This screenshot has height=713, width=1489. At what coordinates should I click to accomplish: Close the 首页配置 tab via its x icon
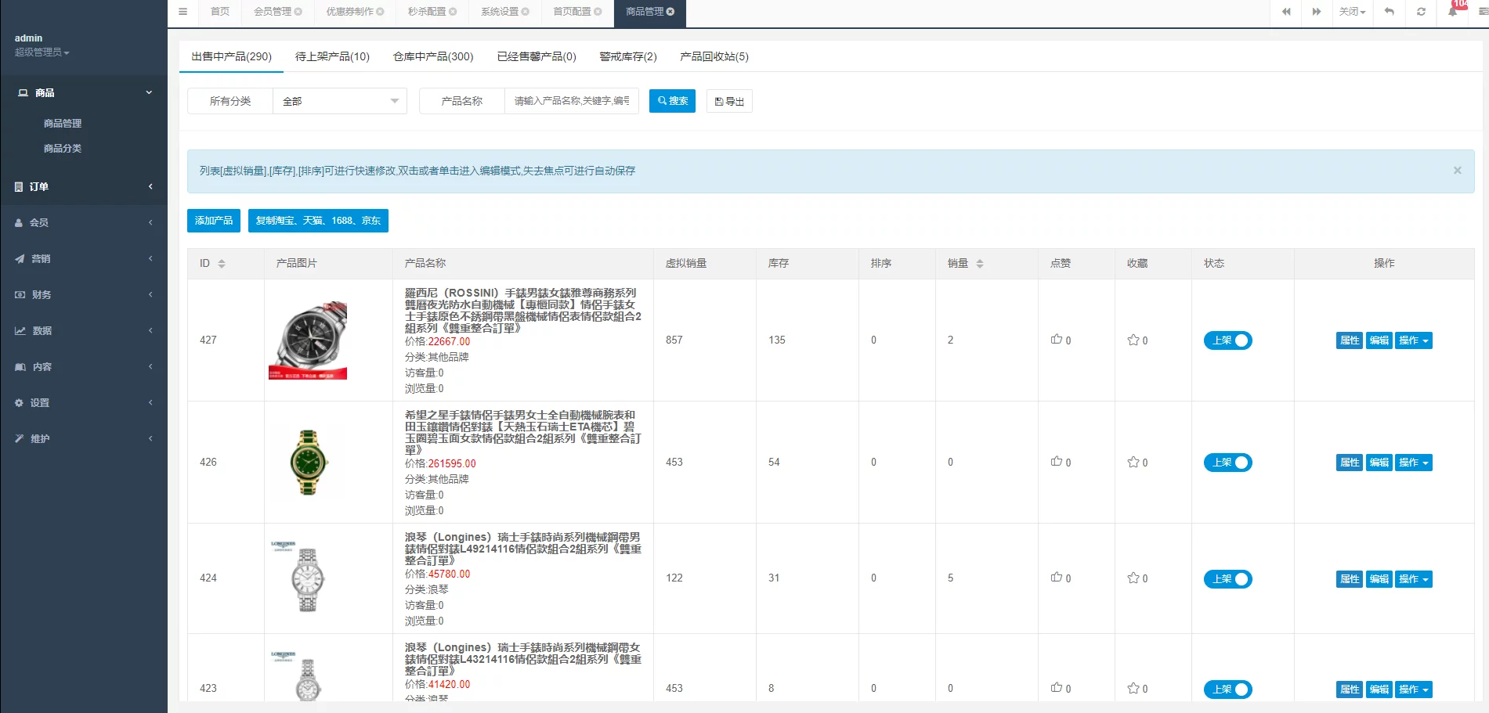[x=598, y=12]
